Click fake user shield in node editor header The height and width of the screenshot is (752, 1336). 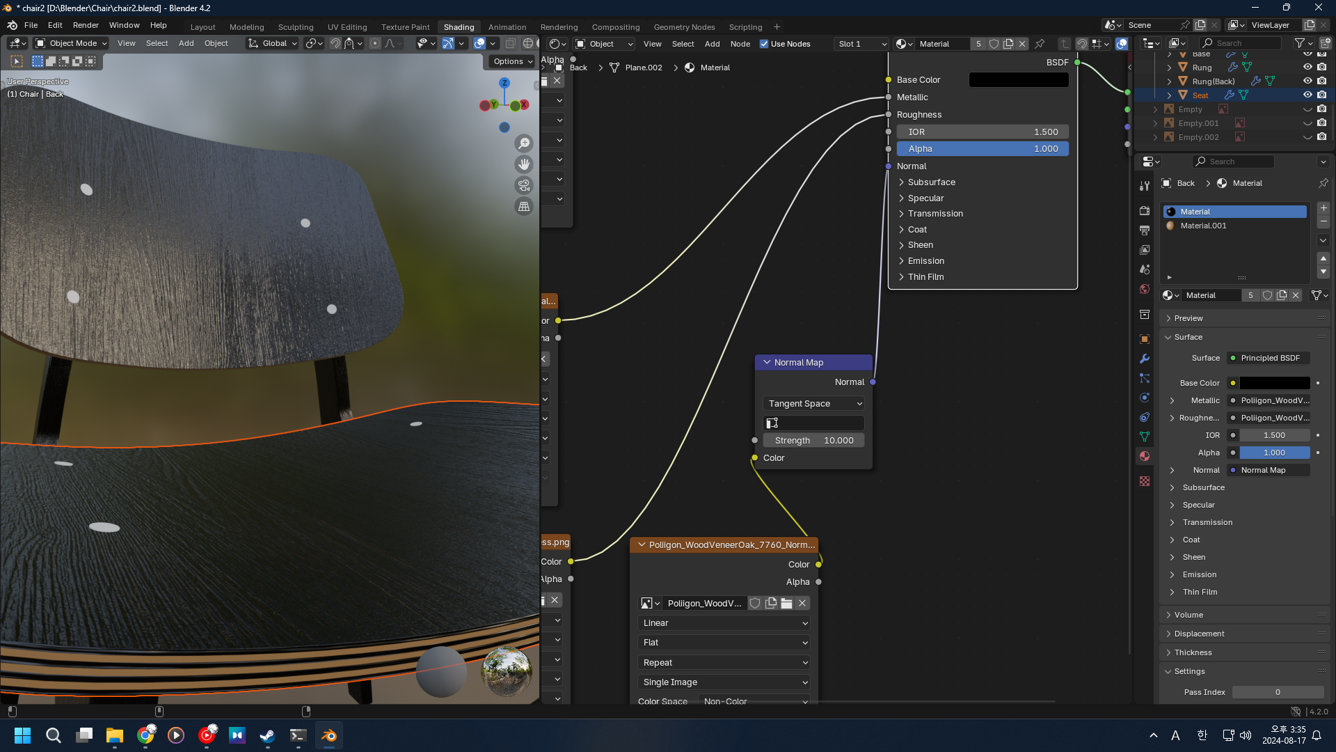994,44
